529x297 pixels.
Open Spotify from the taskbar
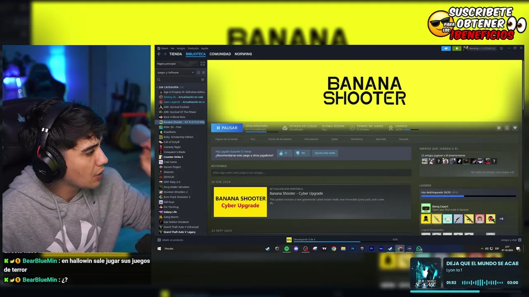pyautogui.click(x=286, y=249)
